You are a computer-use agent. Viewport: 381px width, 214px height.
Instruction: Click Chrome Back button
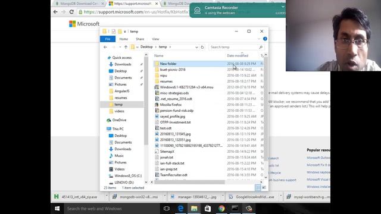[55, 12]
